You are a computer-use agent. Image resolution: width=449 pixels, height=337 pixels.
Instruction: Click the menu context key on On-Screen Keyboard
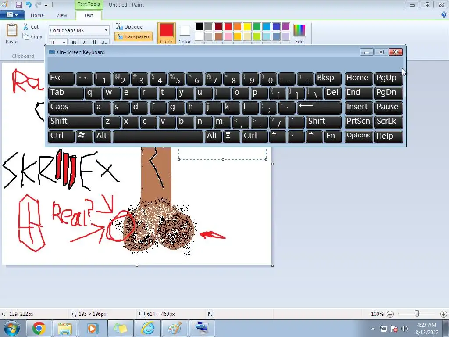click(232, 136)
